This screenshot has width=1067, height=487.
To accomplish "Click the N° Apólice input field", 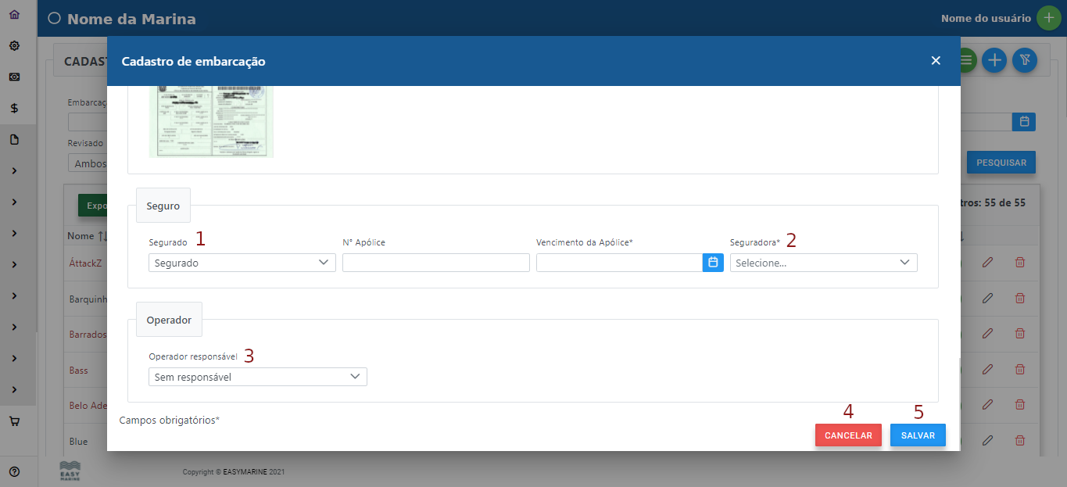I will tap(436, 263).
